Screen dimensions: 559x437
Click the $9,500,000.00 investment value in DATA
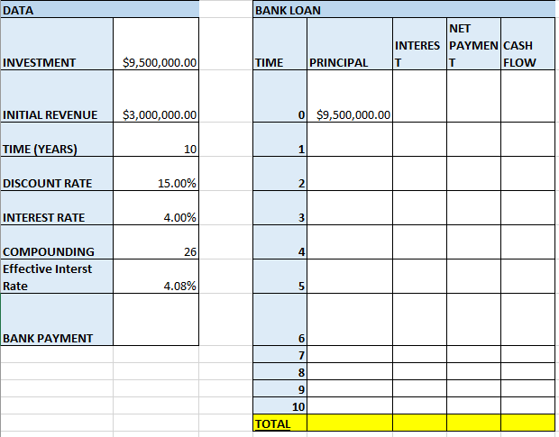click(x=156, y=44)
